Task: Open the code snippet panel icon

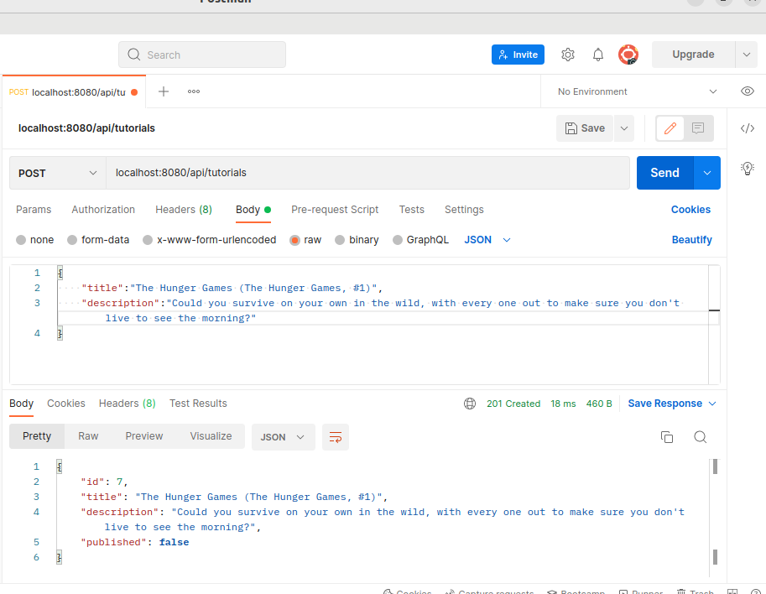Action: pyautogui.click(x=748, y=128)
